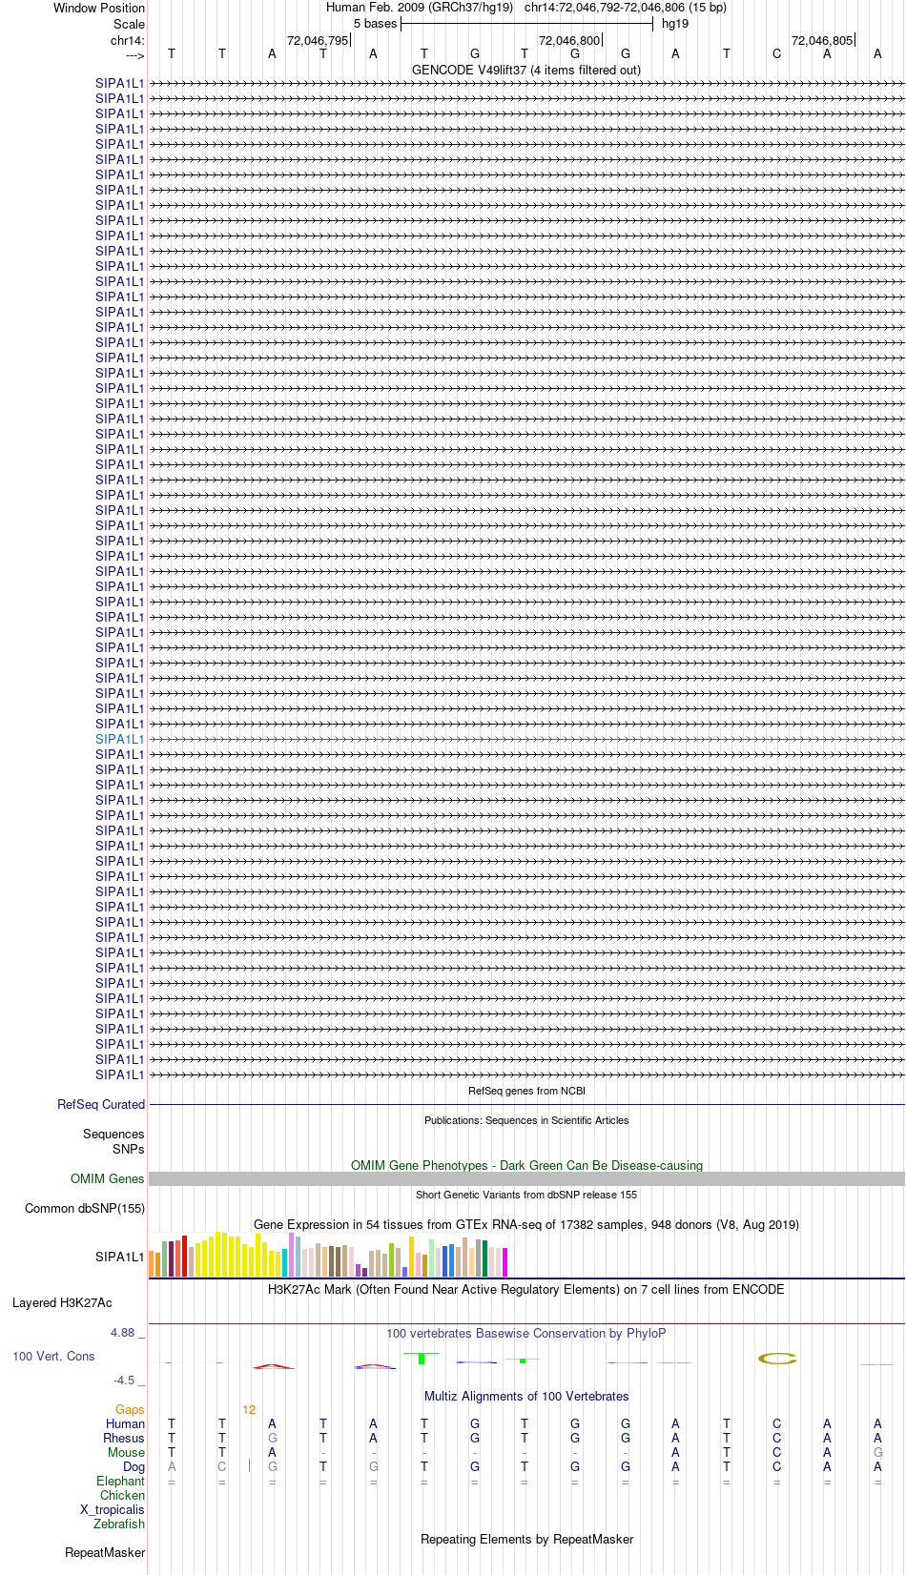This screenshot has width=906, height=1575.
Task: Open 'Publications: Sequences in Scientific Articles' title
Action: (526, 1120)
